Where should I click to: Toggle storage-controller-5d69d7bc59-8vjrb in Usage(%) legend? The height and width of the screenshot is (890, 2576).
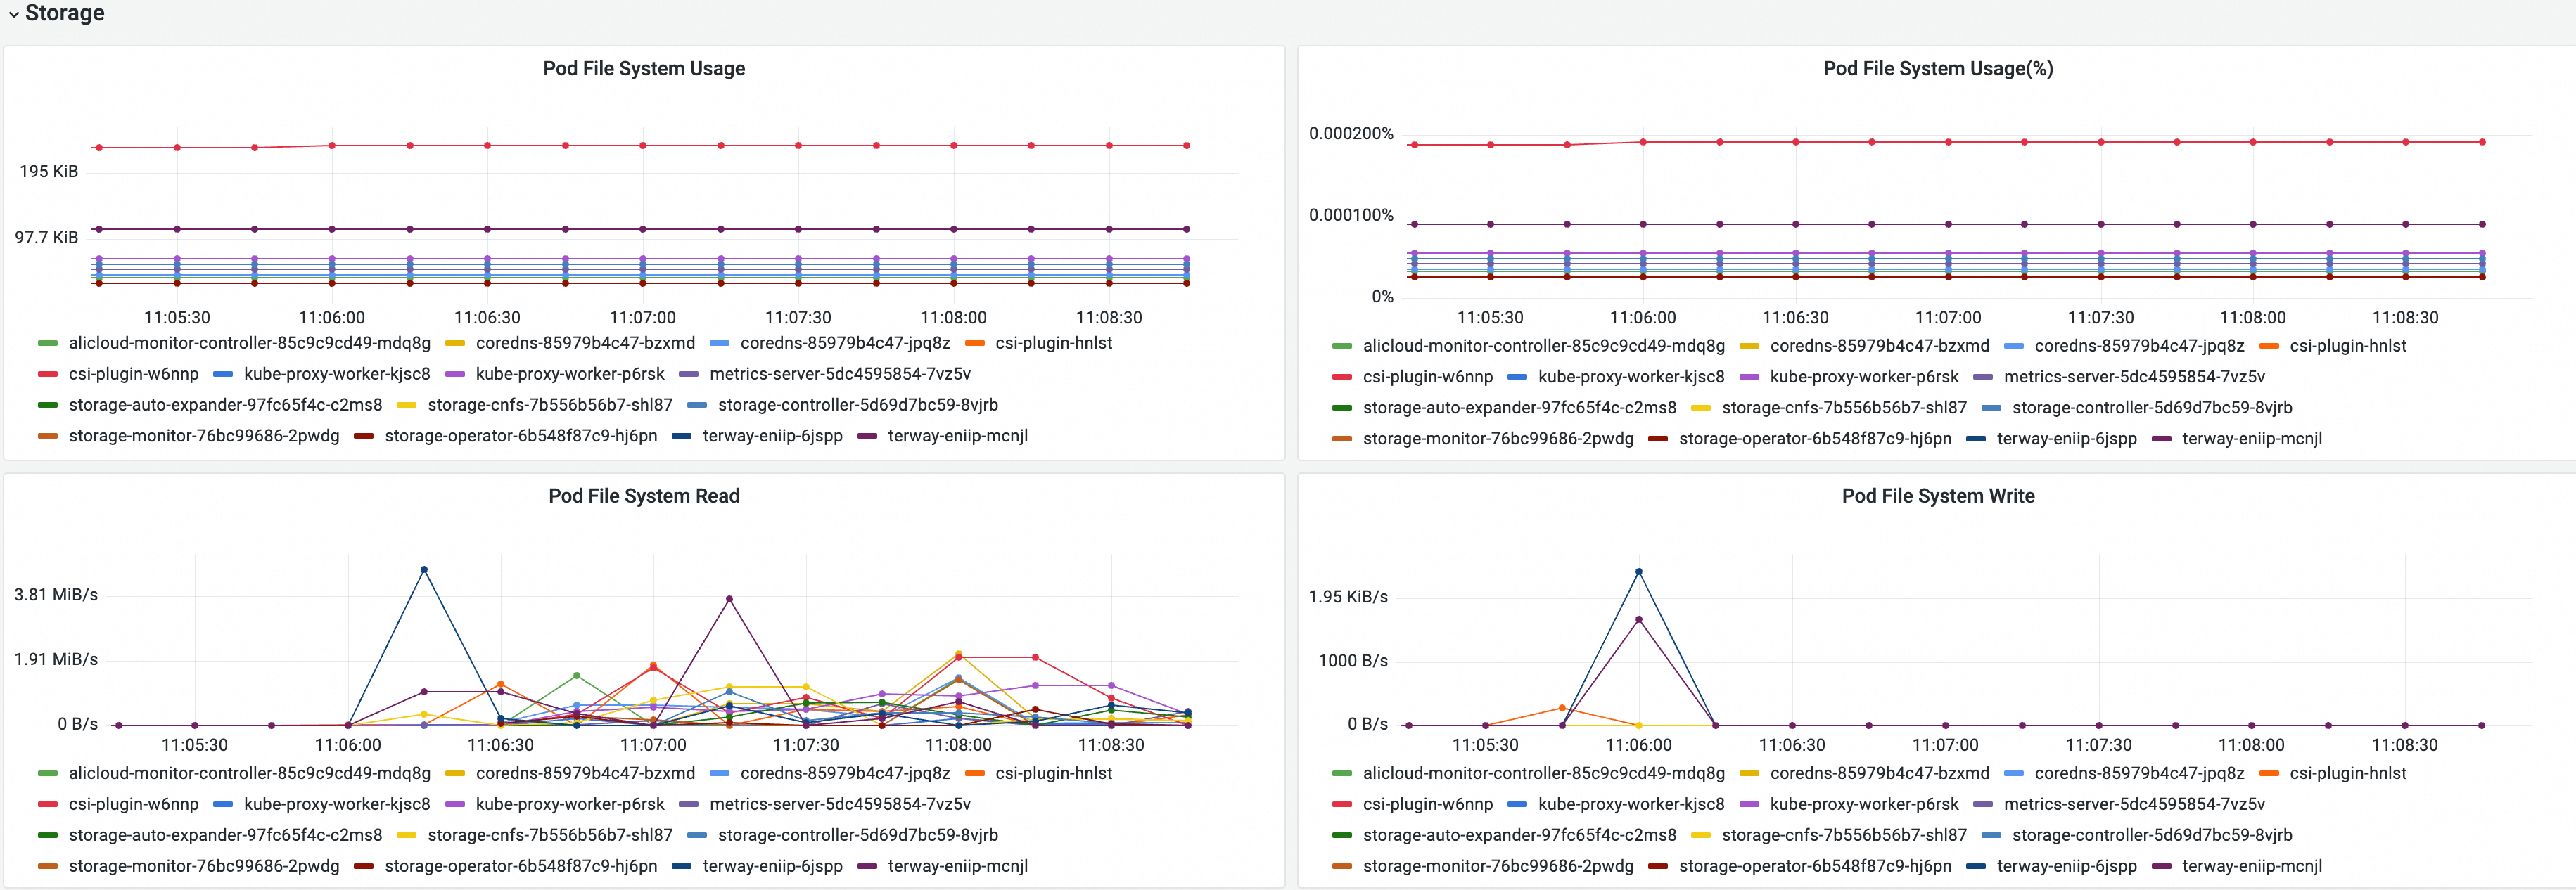(x=2151, y=408)
